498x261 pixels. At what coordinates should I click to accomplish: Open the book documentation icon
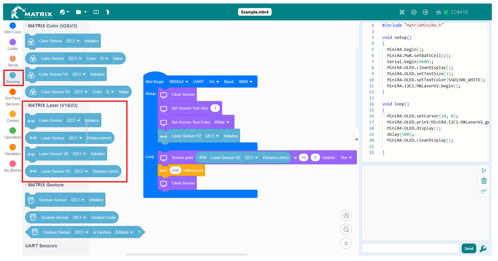click(96, 12)
